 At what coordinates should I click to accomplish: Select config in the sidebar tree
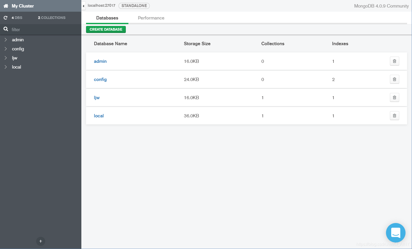coord(18,49)
